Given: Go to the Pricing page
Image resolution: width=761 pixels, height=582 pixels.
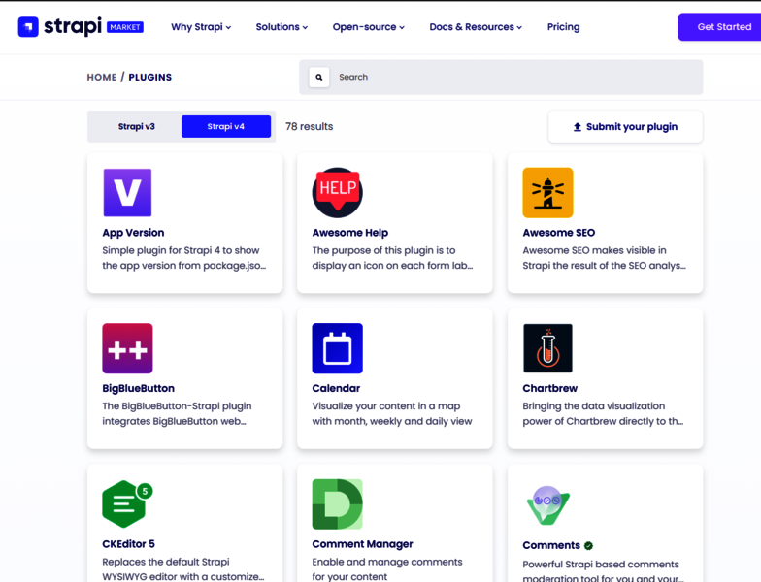Looking at the screenshot, I should 563,27.
